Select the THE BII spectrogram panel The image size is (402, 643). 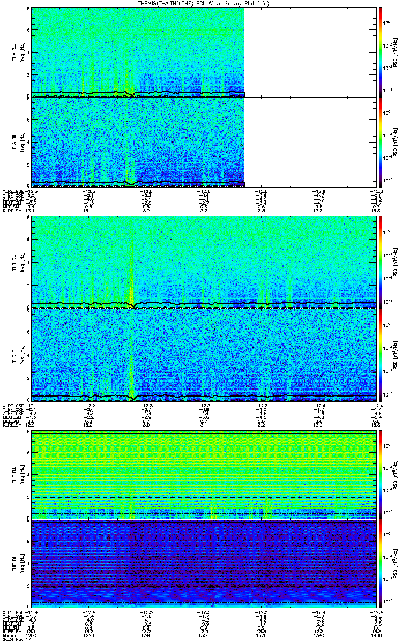(203, 563)
